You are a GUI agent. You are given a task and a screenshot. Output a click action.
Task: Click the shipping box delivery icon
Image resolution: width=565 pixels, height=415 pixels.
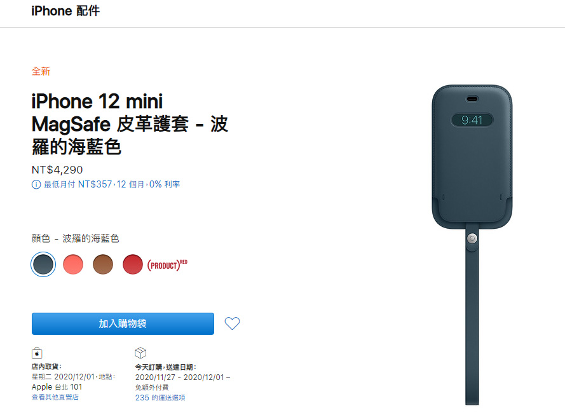coord(140,353)
